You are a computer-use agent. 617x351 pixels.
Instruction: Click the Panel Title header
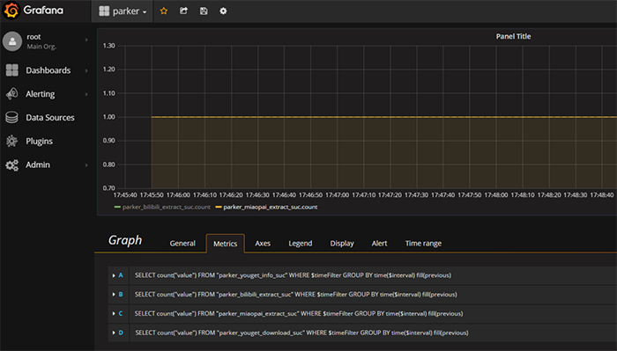513,37
